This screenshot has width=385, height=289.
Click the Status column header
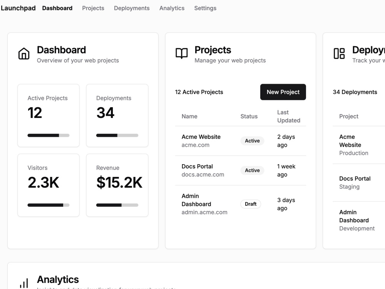(x=249, y=116)
